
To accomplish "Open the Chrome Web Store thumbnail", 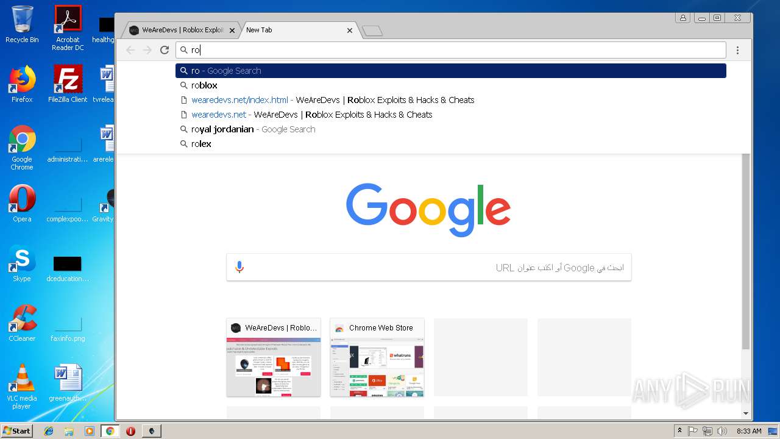I will point(377,357).
